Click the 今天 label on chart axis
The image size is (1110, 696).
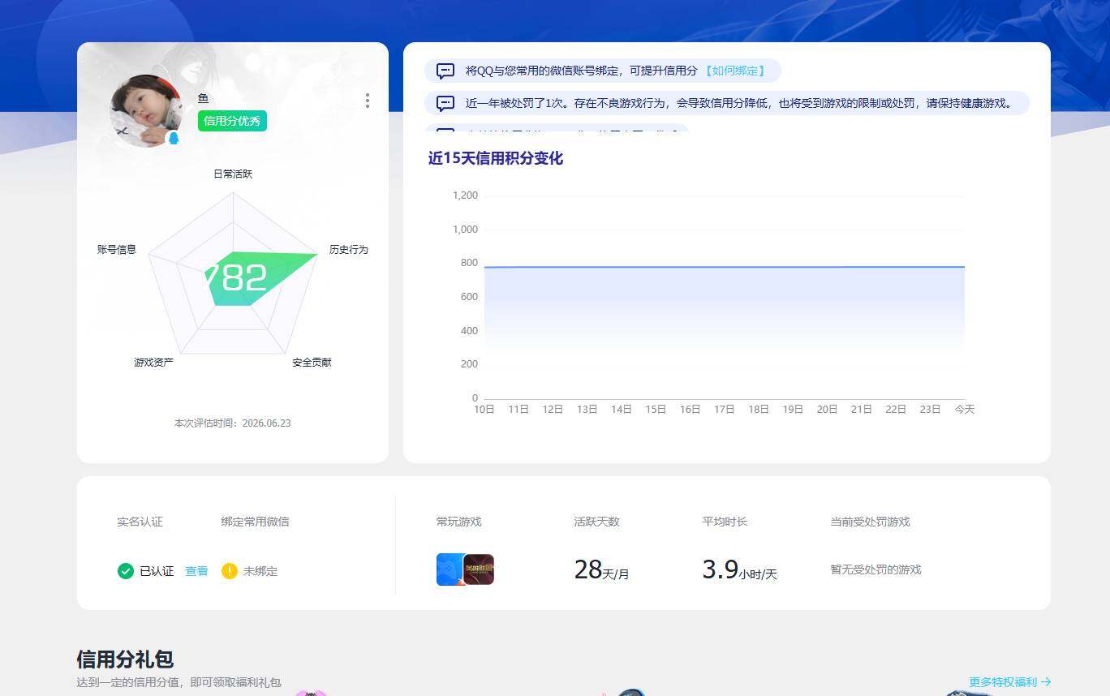(x=965, y=410)
